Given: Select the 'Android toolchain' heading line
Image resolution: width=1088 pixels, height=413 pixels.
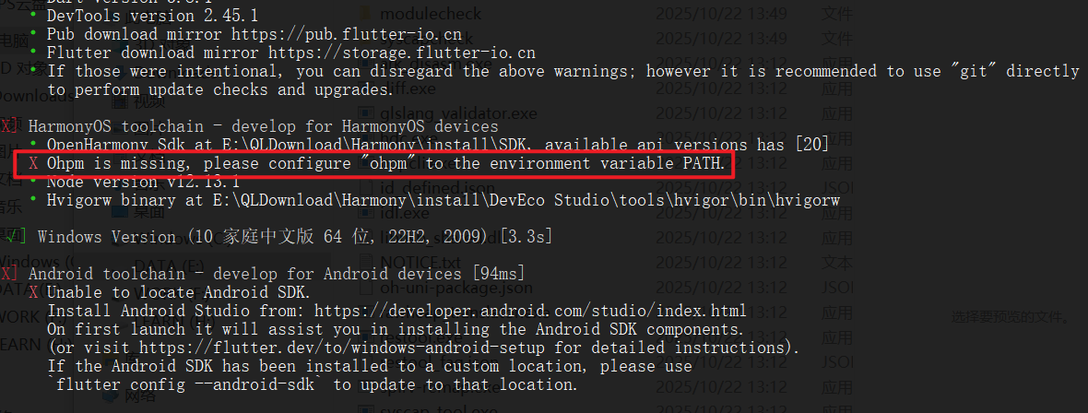Looking at the screenshot, I should 277,274.
